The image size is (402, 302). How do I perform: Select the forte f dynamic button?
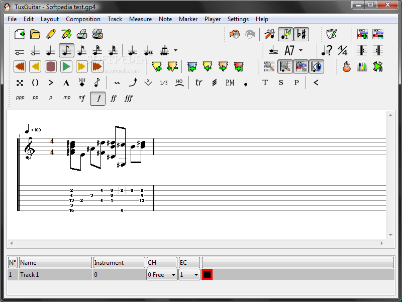click(97, 99)
